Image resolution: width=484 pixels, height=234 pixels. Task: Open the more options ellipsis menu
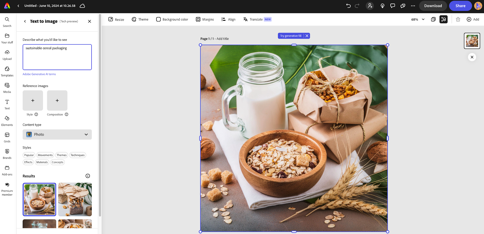(413, 6)
